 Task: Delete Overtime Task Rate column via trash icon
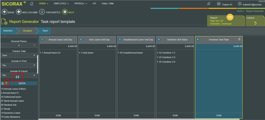point(239,39)
